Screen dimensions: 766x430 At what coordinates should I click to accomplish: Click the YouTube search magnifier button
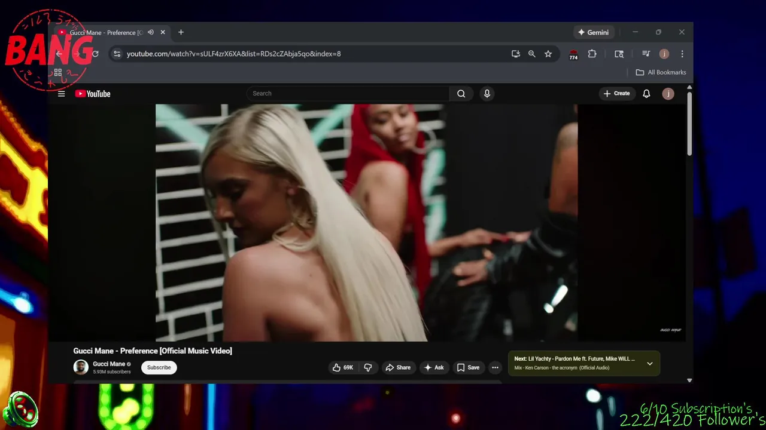click(461, 94)
